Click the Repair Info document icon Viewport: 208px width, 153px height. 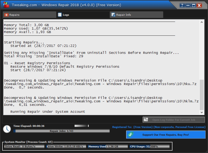pos(113,15)
